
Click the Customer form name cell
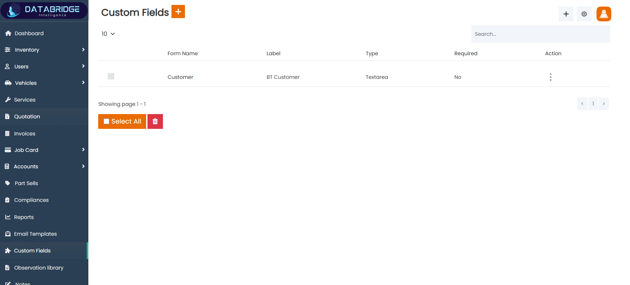(180, 77)
